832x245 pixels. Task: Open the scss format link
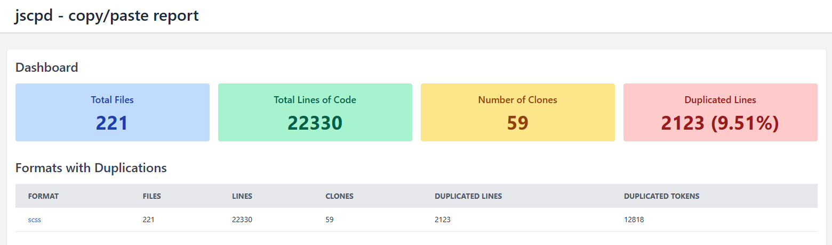[x=34, y=219]
